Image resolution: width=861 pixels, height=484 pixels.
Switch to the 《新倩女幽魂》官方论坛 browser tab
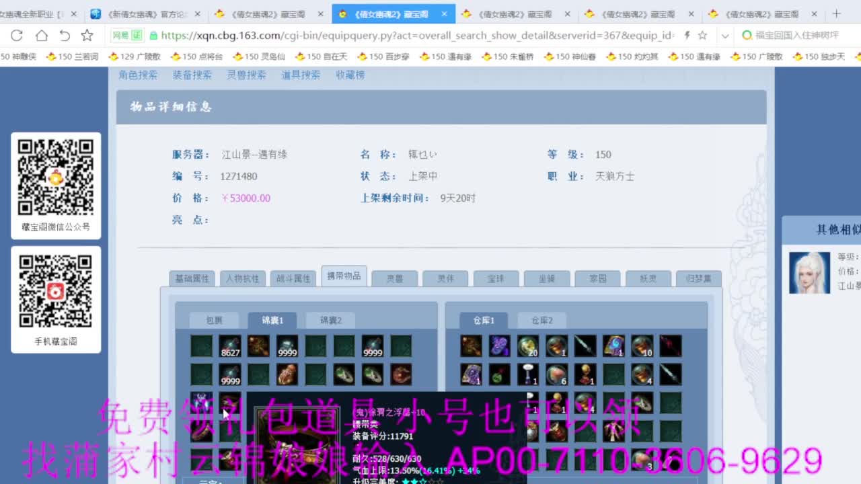click(146, 14)
